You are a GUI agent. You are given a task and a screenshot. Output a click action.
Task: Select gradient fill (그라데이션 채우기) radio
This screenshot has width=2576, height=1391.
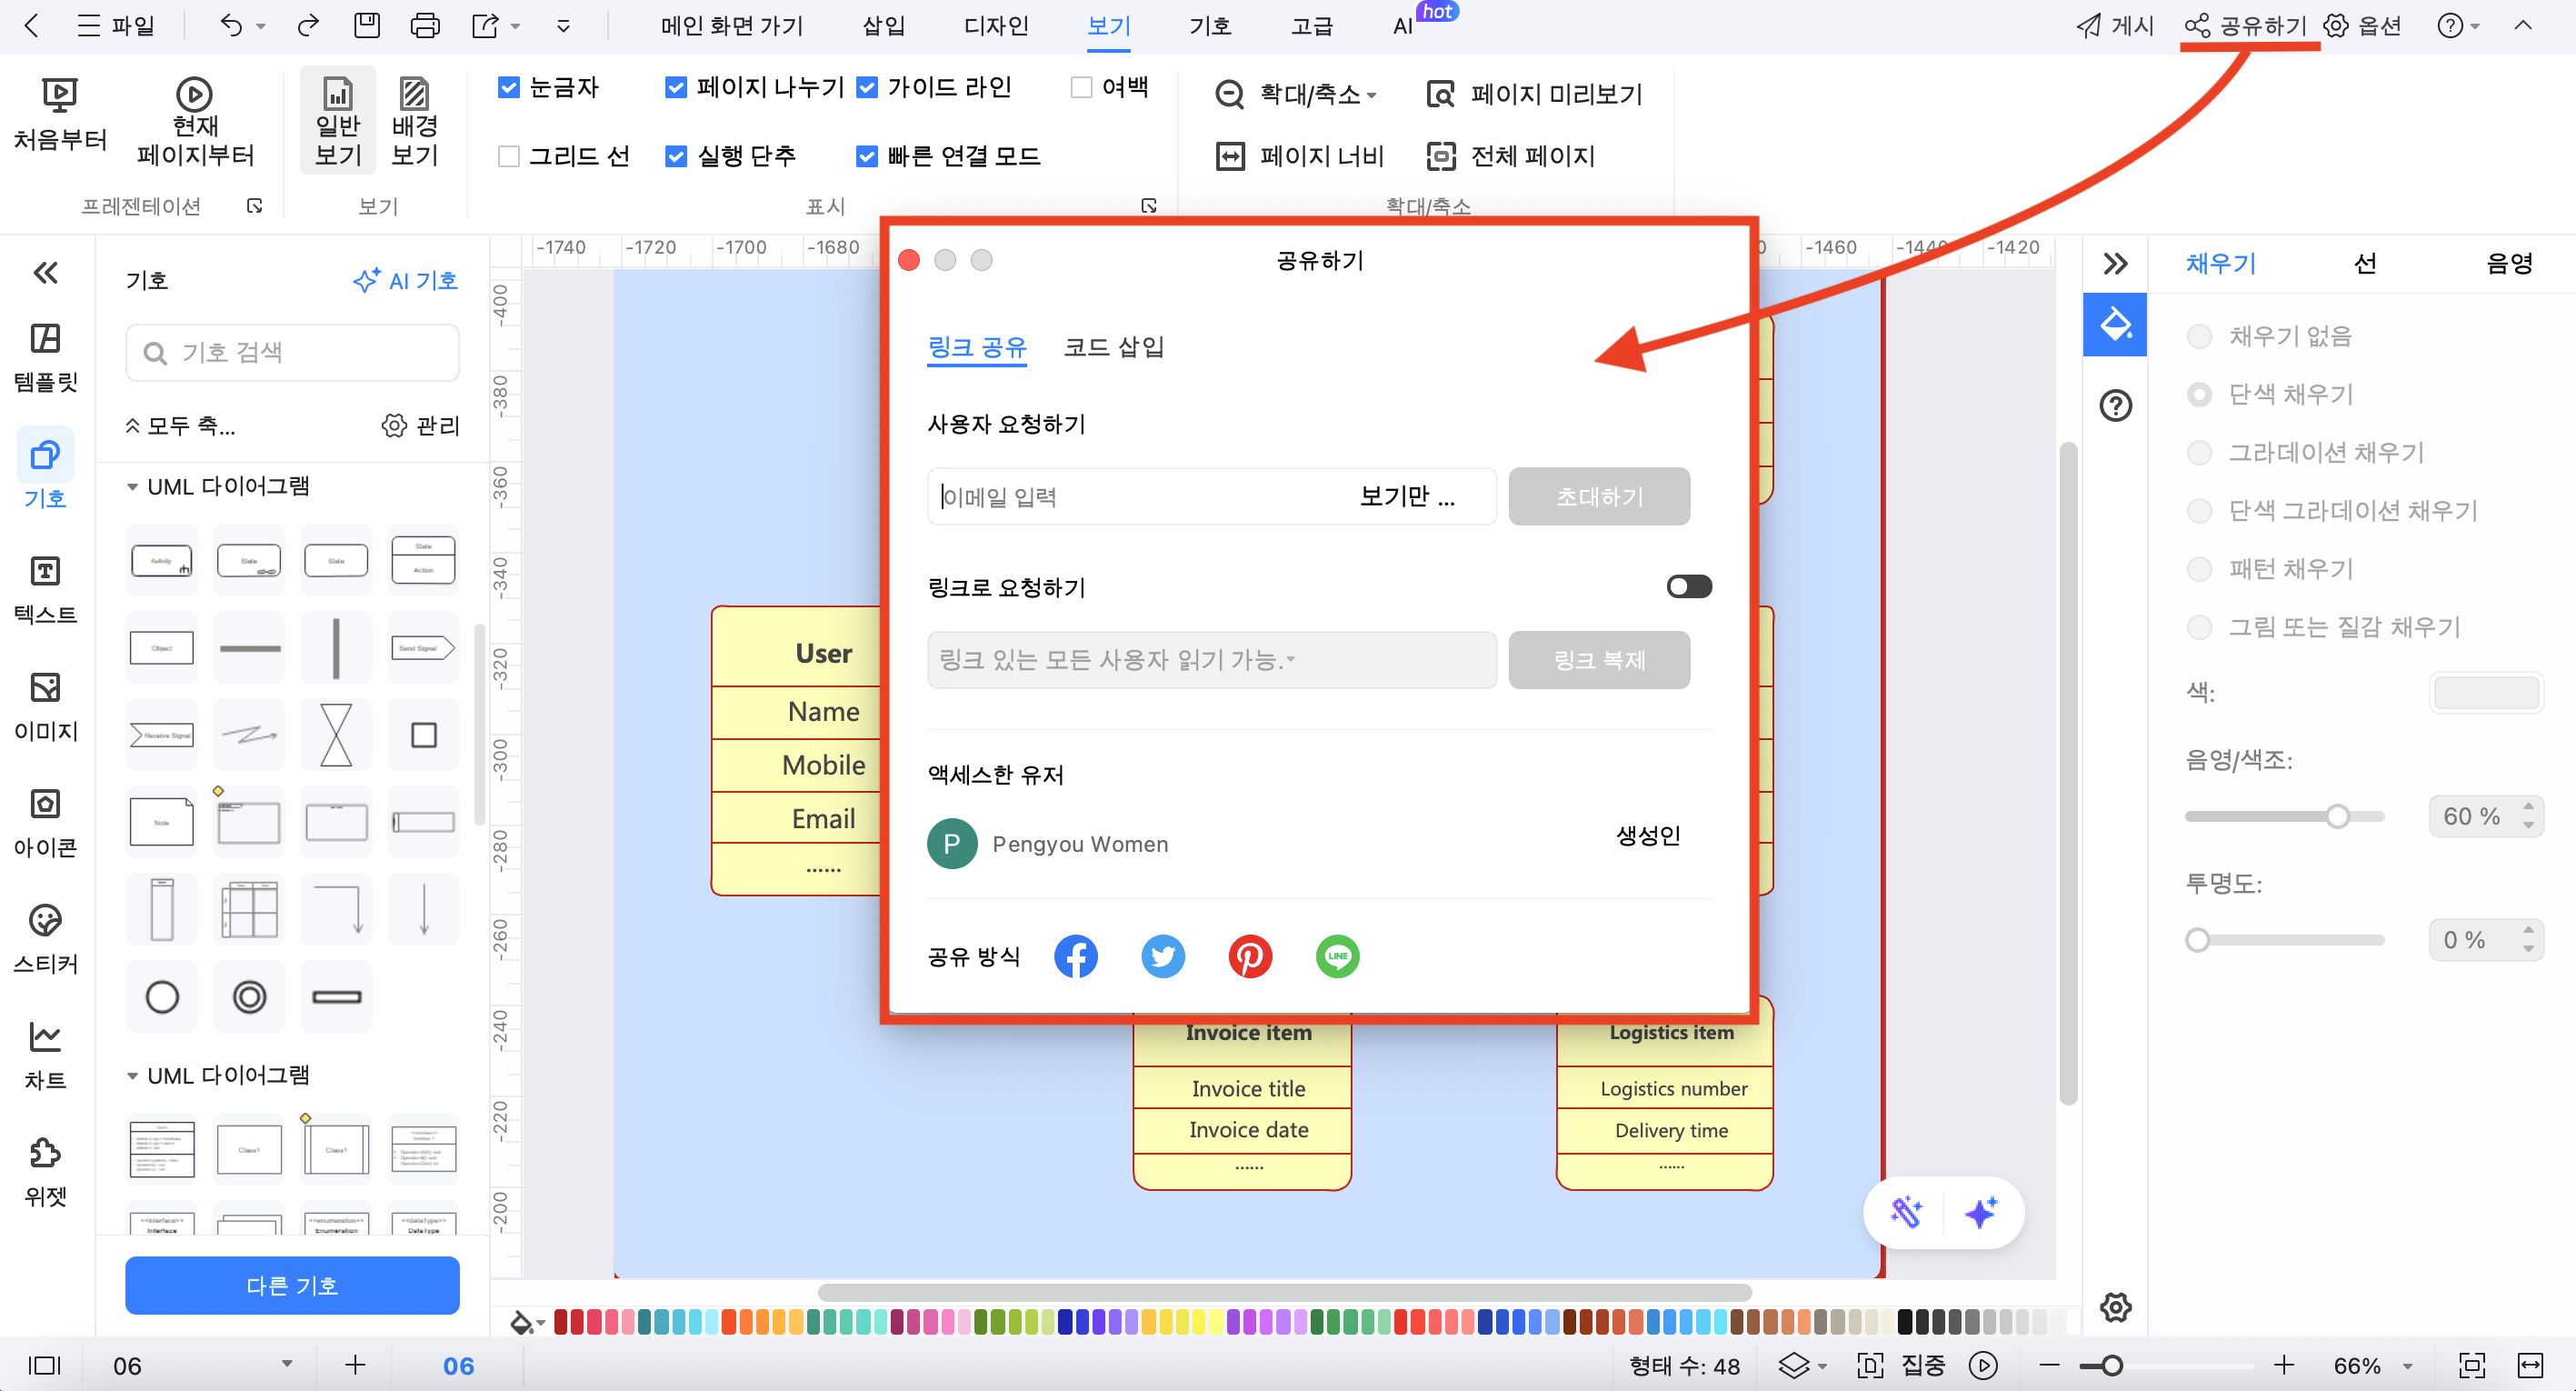[2199, 453]
